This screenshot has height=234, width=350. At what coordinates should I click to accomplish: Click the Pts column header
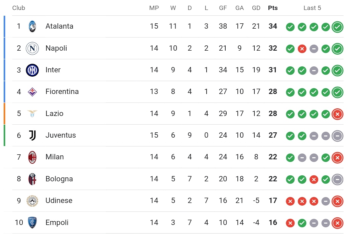click(x=273, y=8)
